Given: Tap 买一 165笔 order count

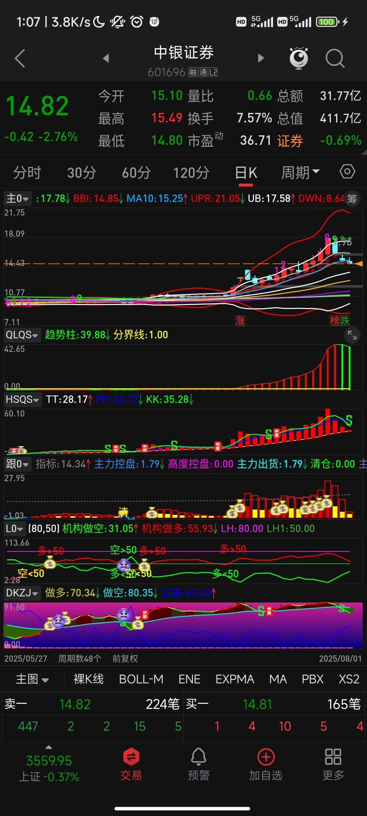Looking at the screenshot, I should (344, 704).
